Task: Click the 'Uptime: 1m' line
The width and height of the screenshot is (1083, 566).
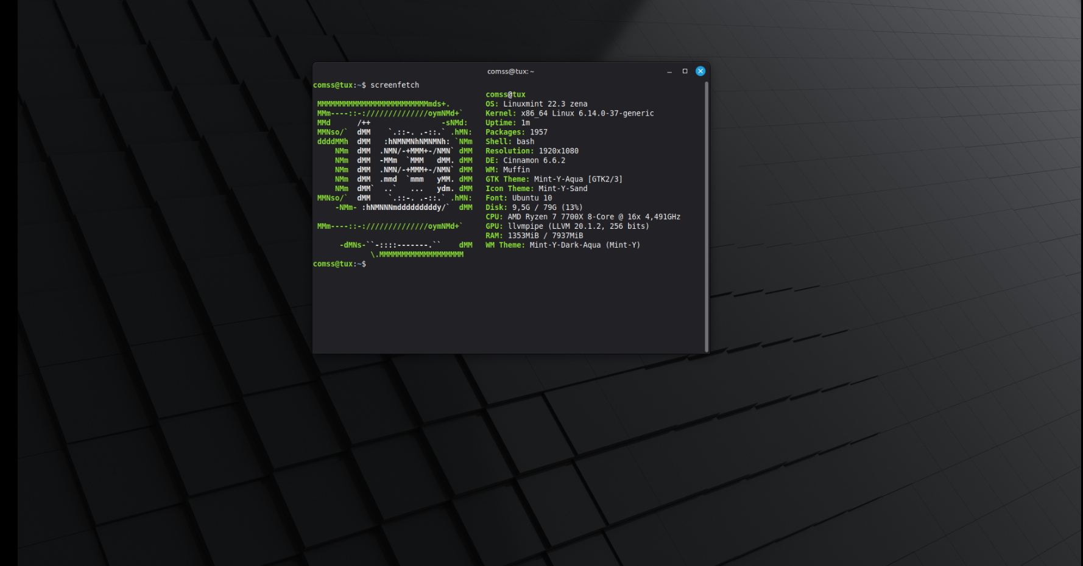Action: (507, 123)
